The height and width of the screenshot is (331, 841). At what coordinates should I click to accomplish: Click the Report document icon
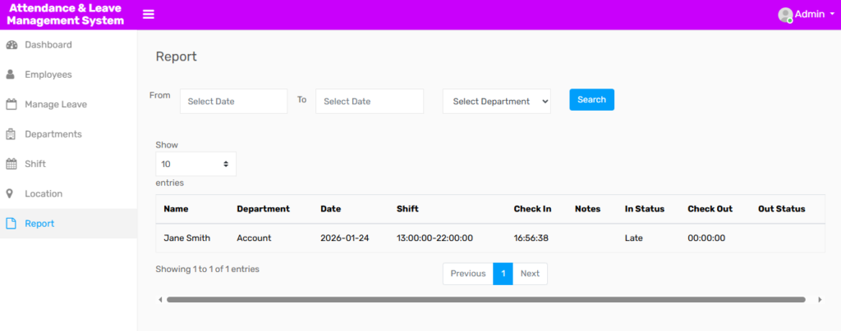(11, 224)
